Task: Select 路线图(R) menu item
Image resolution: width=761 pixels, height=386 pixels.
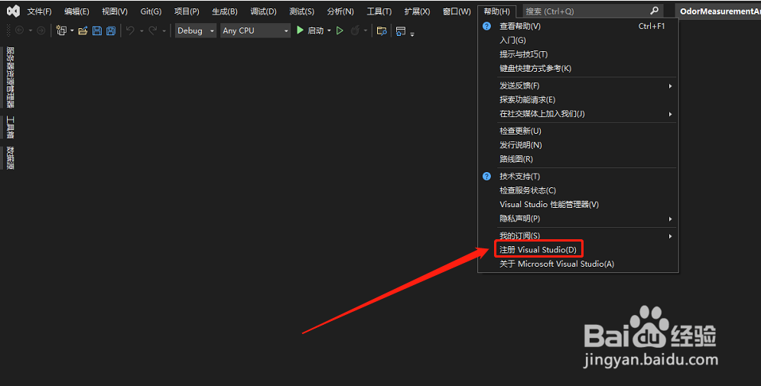Action: 578,159
